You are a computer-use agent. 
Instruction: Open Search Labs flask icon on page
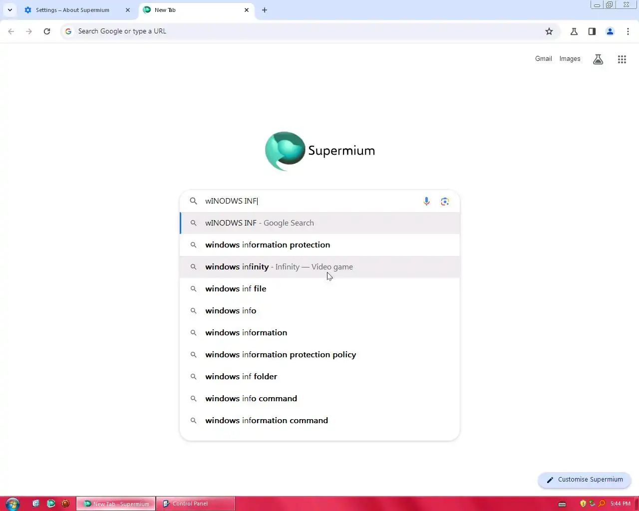[x=598, y=59]
